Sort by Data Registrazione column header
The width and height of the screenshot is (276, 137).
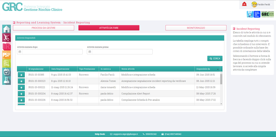coord(63,69)
